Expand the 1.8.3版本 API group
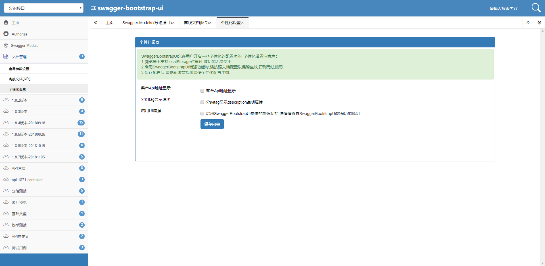 44,111
